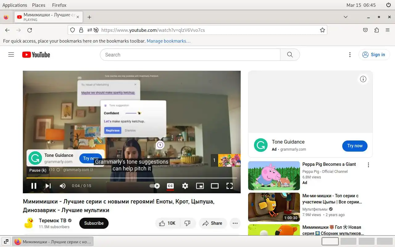
Task: Open Manage bookmarks link
Action: [x=168, y=41]
